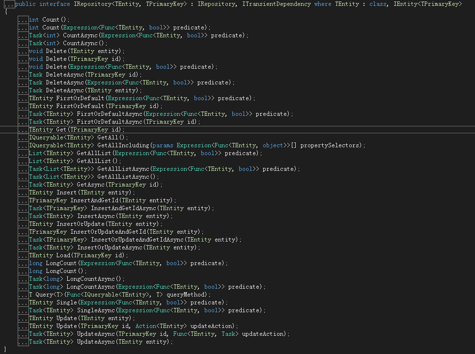Click FirstOrDefaultAsync(TPrimaryKey id) method

click(115, 122)
